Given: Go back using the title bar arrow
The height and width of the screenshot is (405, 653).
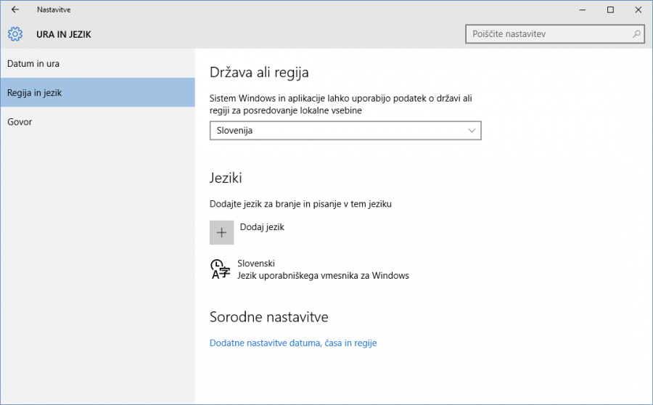Looking at the screenshot, I should click(15, 9).
